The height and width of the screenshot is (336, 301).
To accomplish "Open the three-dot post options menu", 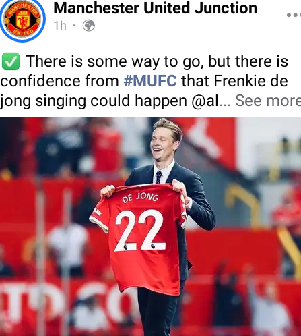I will pos(294,15).
